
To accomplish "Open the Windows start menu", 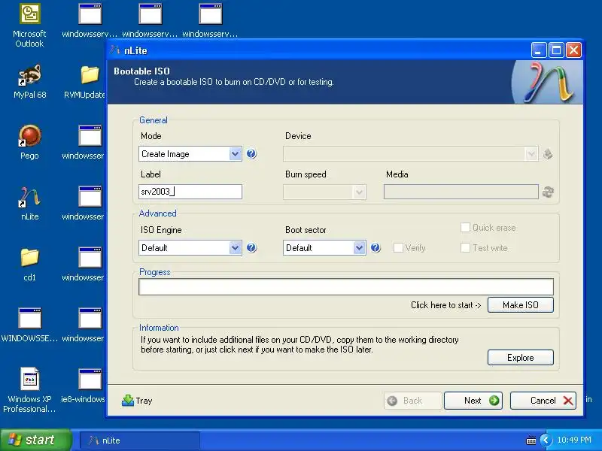I will pyautogui.click(x=35, y=440).
